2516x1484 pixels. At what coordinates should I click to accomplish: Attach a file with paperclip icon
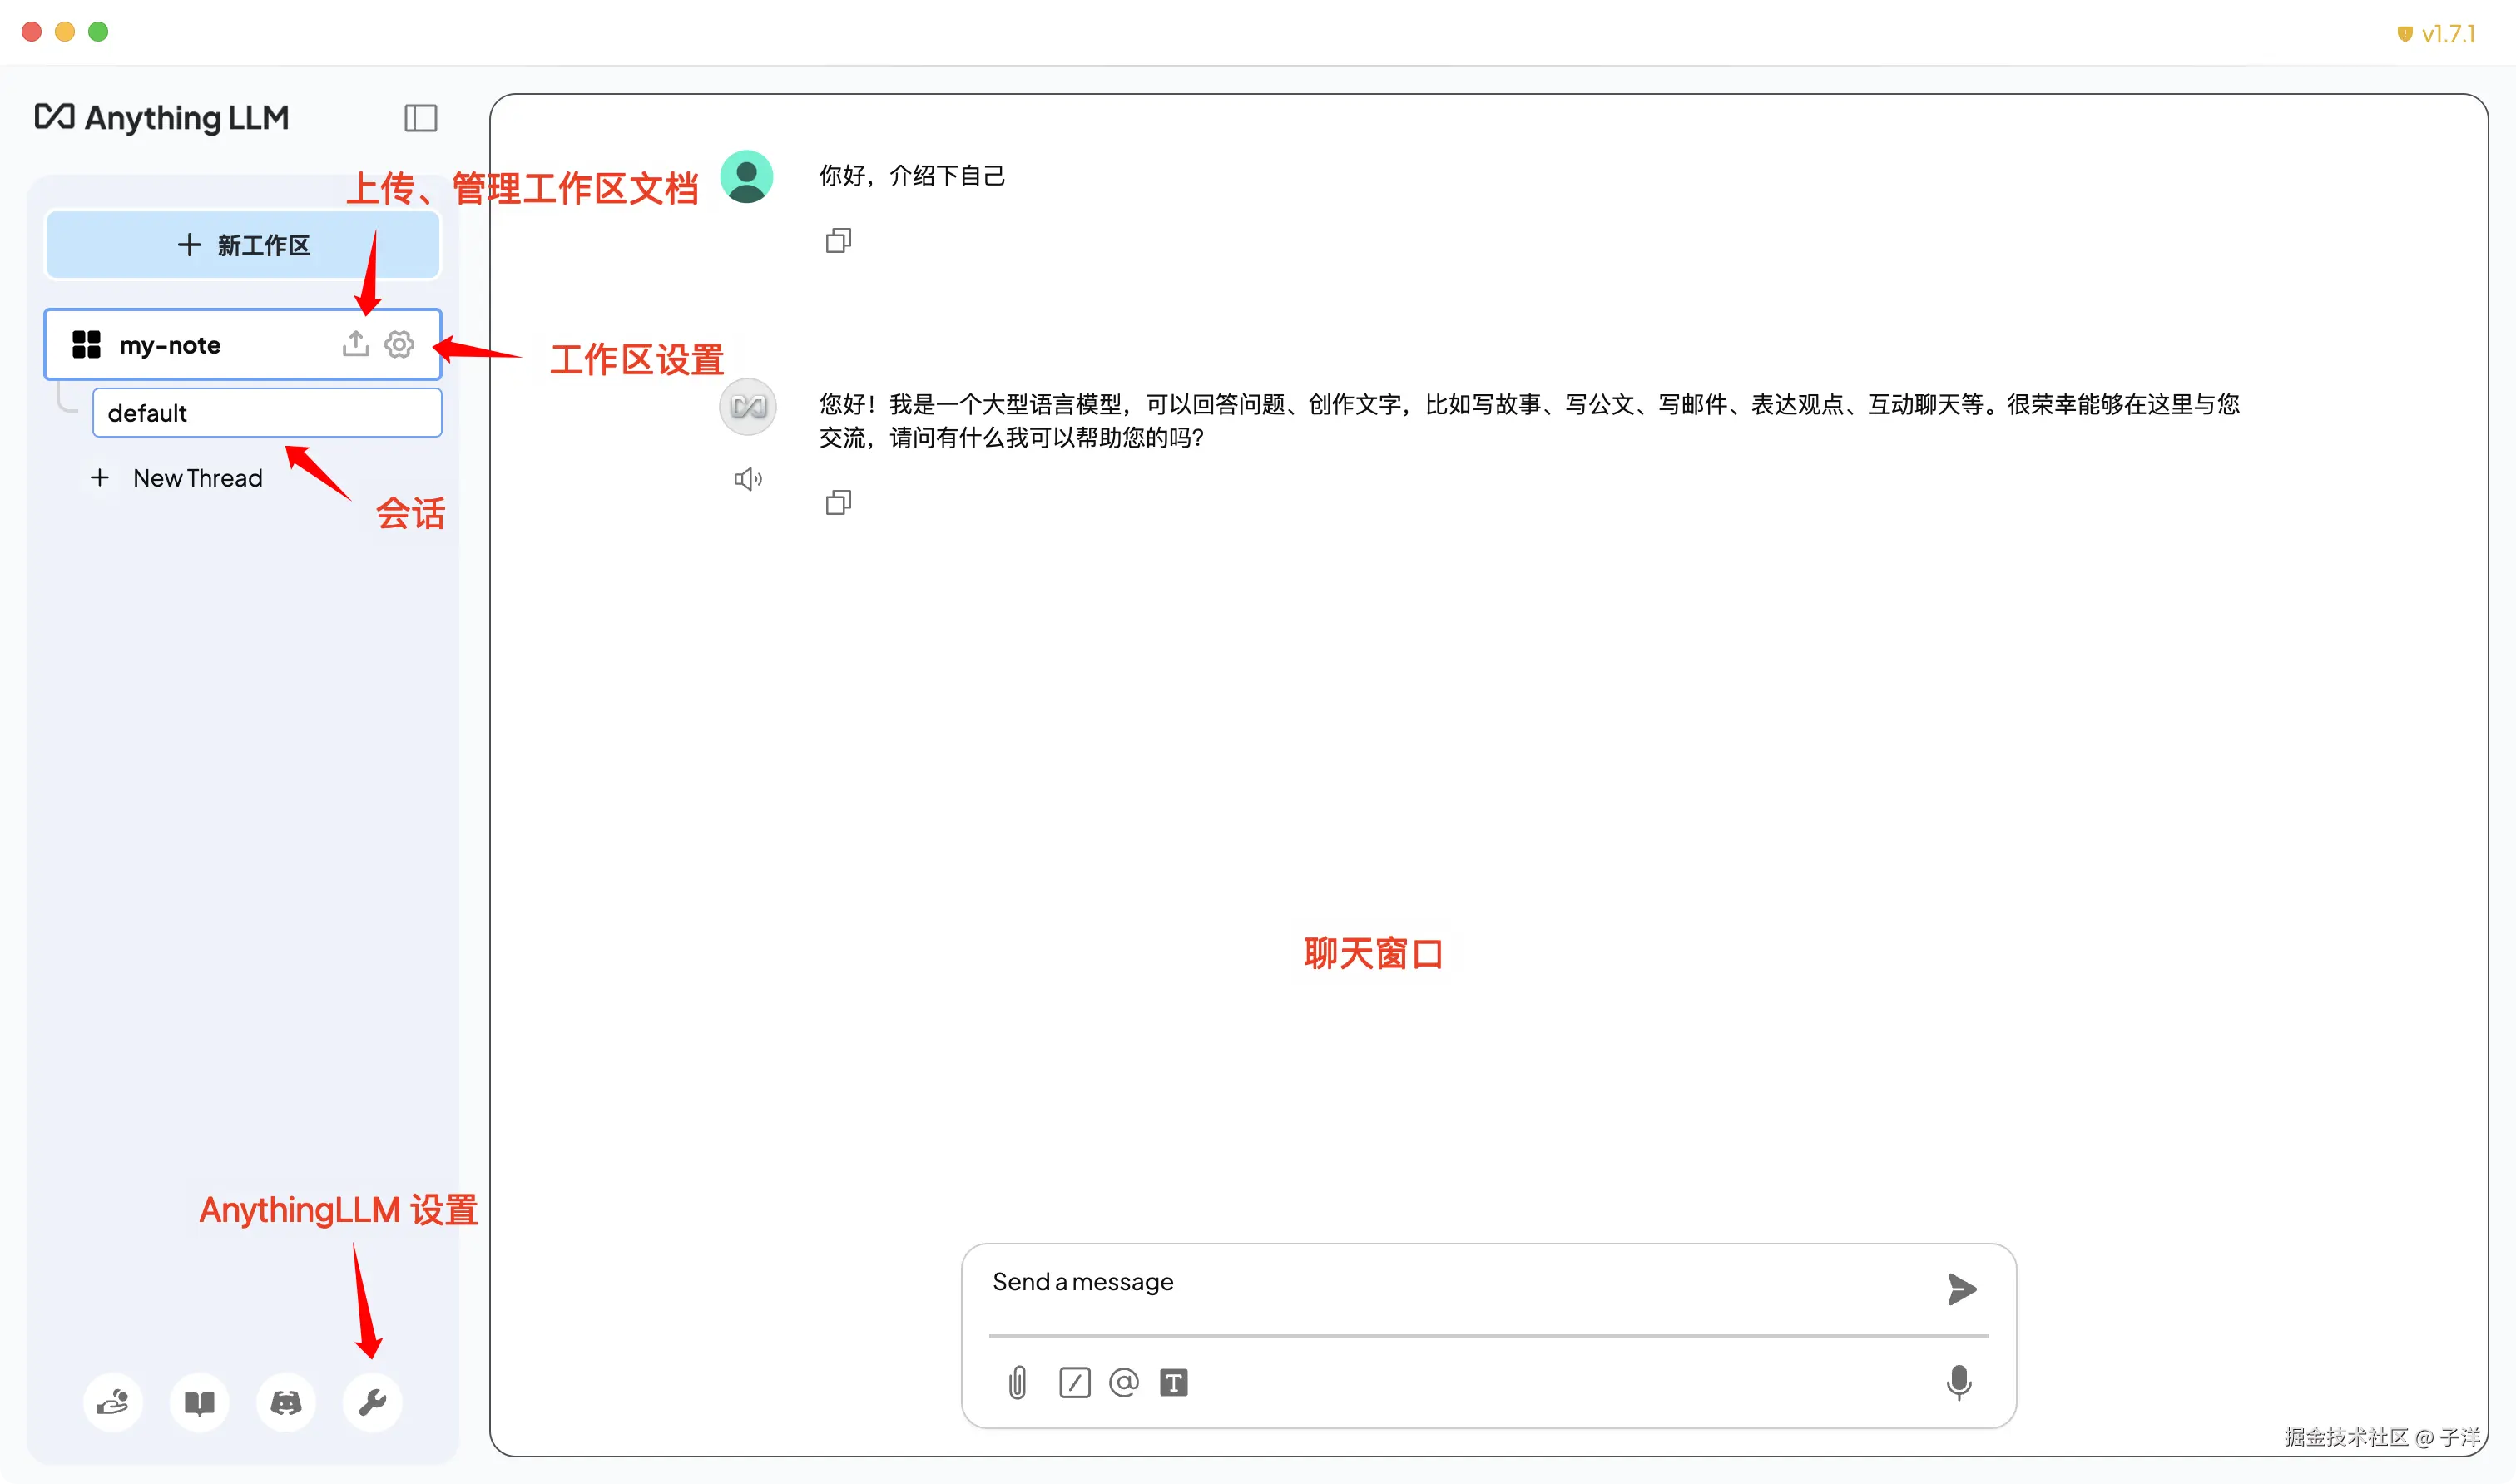pyautogui.click(x=1017, y=1382)
